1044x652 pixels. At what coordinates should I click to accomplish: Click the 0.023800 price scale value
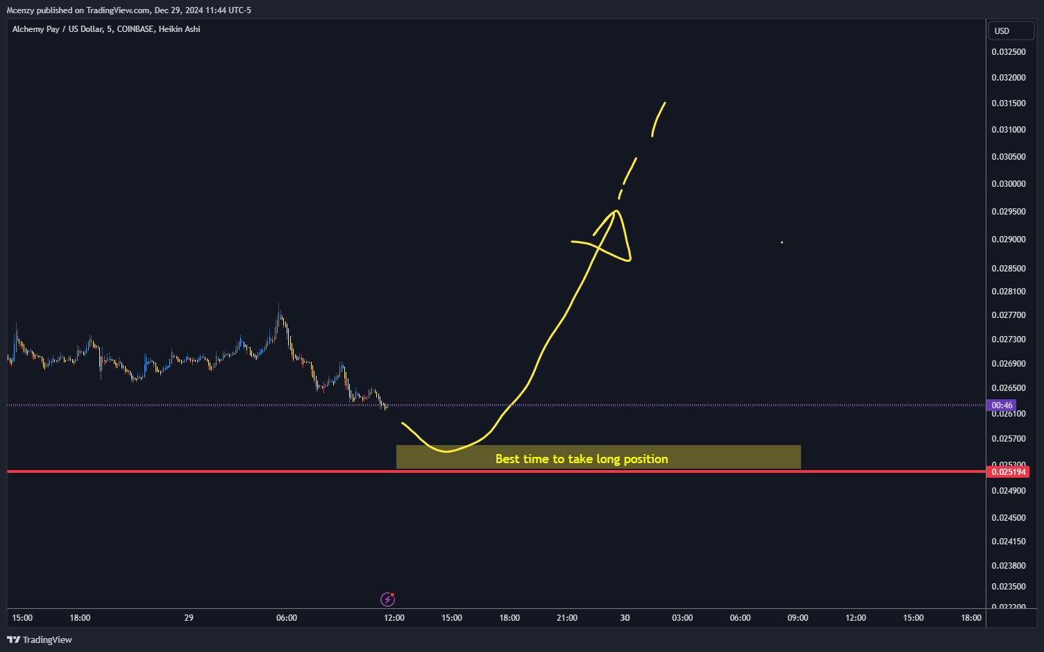point(1009,566)
